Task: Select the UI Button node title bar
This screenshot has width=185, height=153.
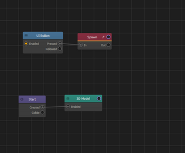Action: click(x=43, y=36)
